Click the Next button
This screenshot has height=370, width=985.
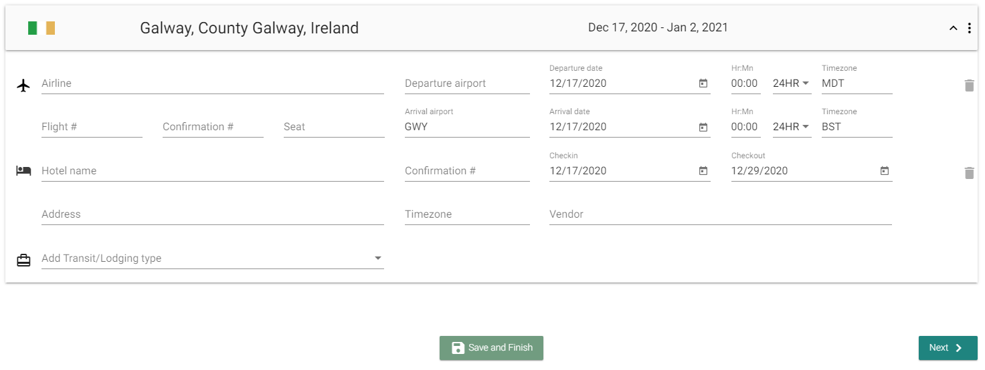pos(948,348)
